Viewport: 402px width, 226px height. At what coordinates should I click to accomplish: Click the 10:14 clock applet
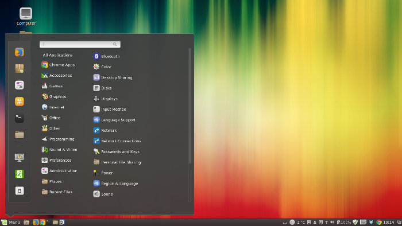pos(388,222)
